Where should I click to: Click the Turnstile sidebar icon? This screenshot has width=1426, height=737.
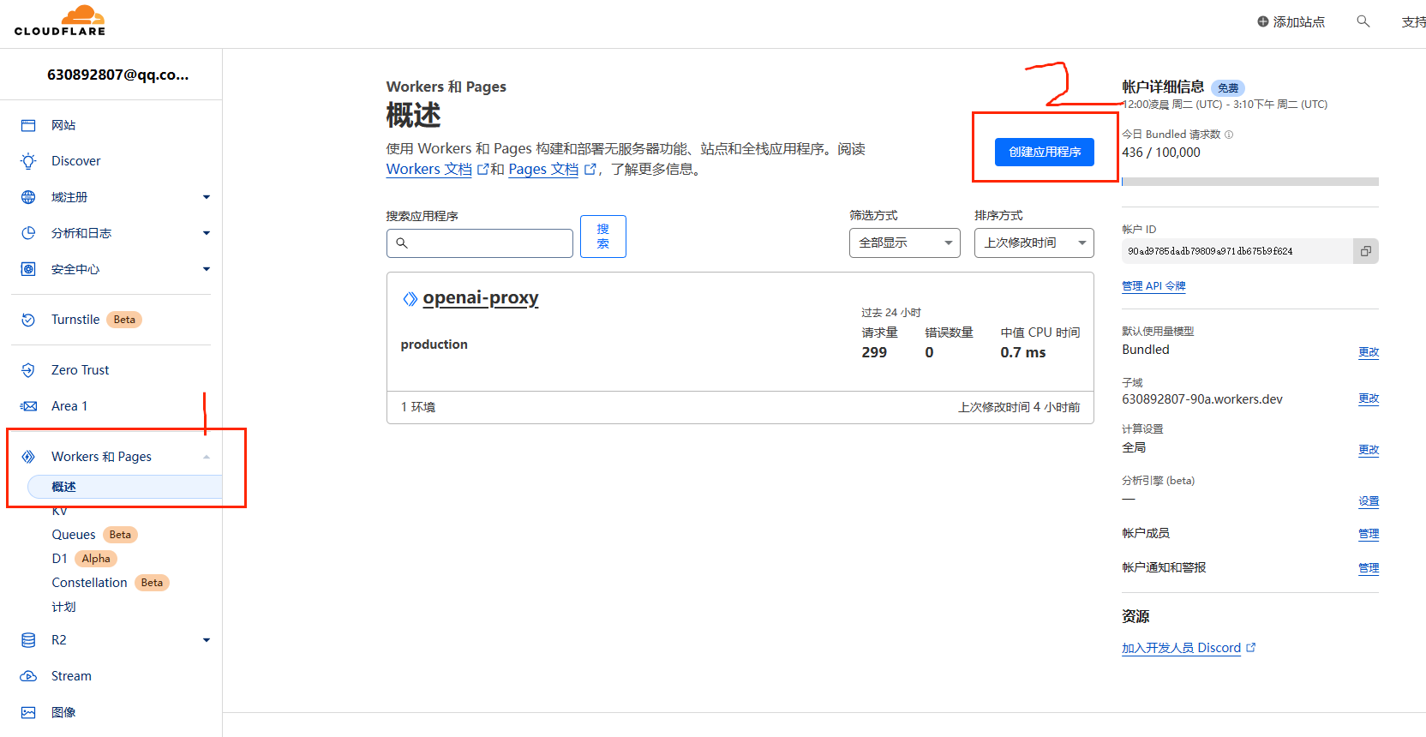point(28,320)
